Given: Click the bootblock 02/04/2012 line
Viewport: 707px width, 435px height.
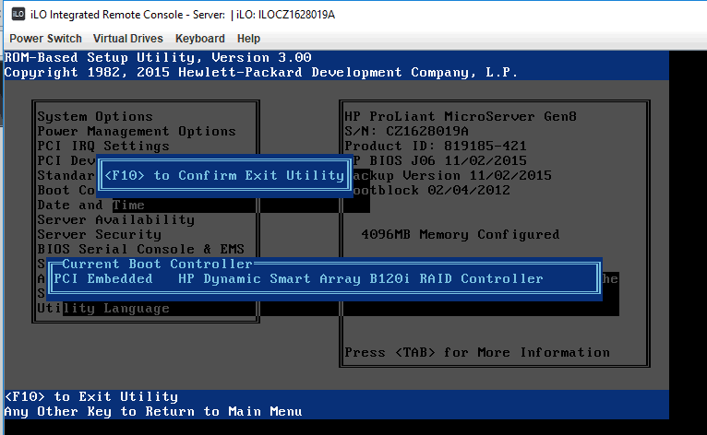Looking at the screenshot, I should tap(432, 191).
